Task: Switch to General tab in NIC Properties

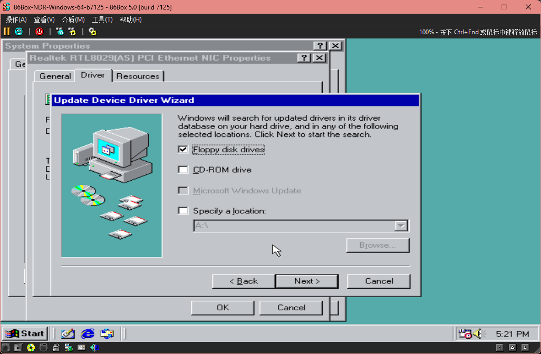Action: [x=55, y=76]
